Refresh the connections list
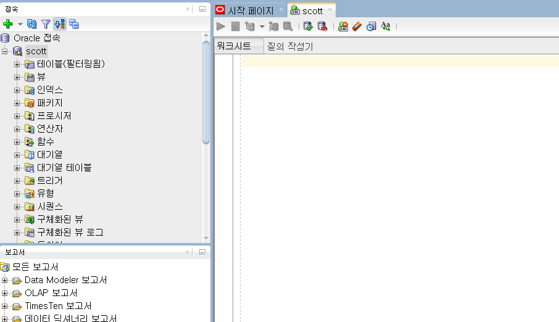559x322 pixels. click(31, 24)
